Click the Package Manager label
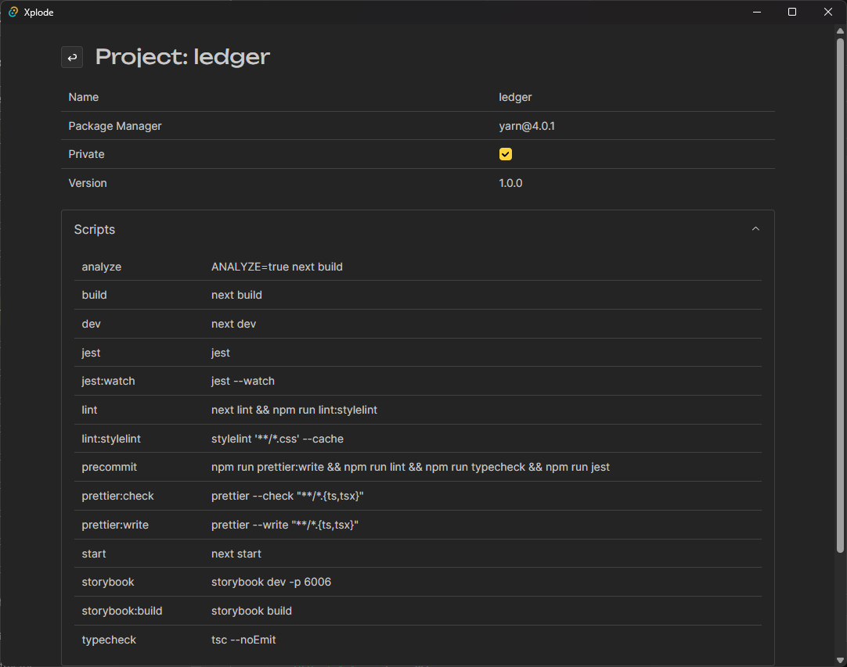This screenshot has height=667, width=847. point(115,126)
